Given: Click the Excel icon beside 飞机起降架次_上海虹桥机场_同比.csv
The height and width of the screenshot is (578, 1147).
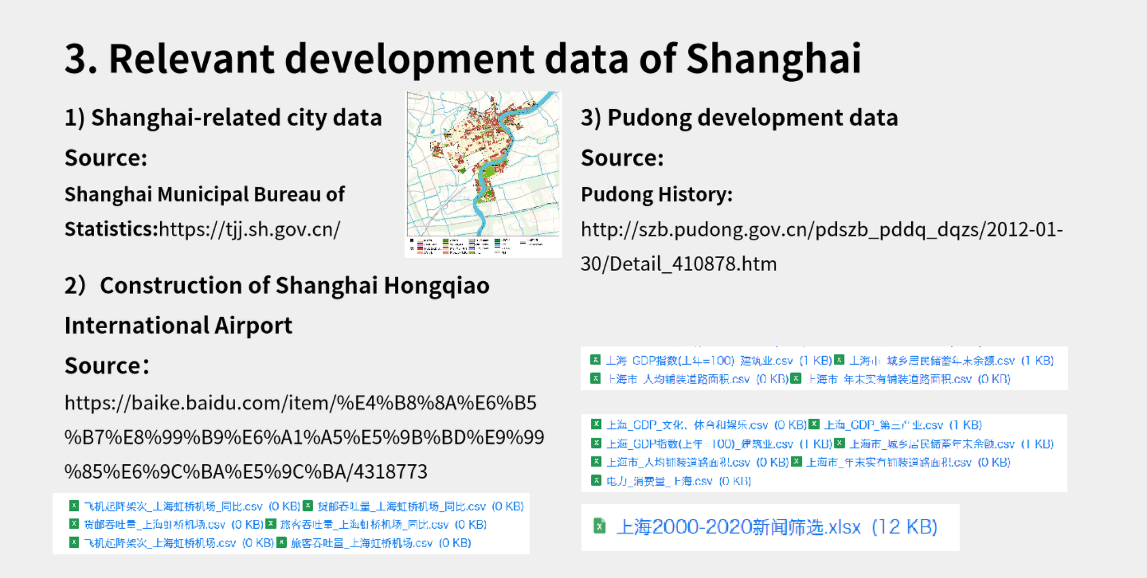Looking at the screenshot, I should [x=74, y=506].
